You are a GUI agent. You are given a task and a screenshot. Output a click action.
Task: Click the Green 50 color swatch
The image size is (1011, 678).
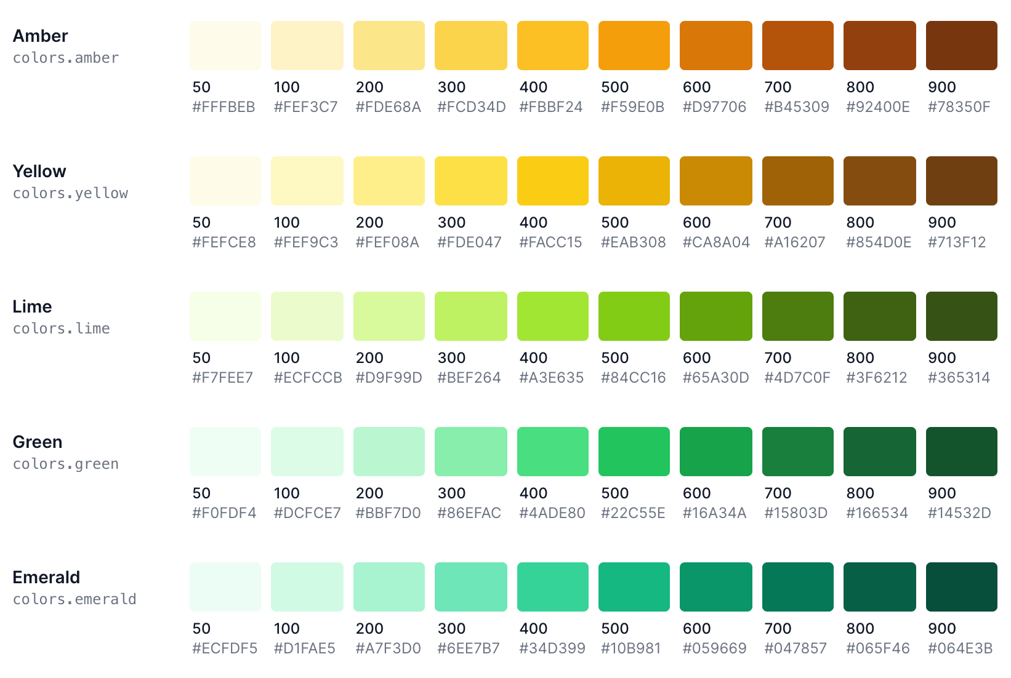(x=225, y=452)
